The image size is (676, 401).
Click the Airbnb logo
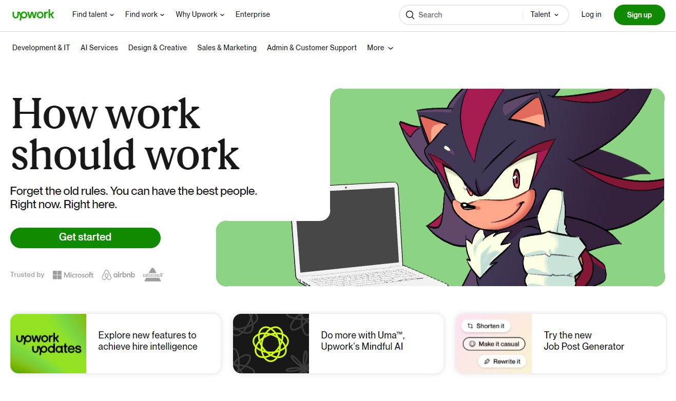(x=119, y=275)
